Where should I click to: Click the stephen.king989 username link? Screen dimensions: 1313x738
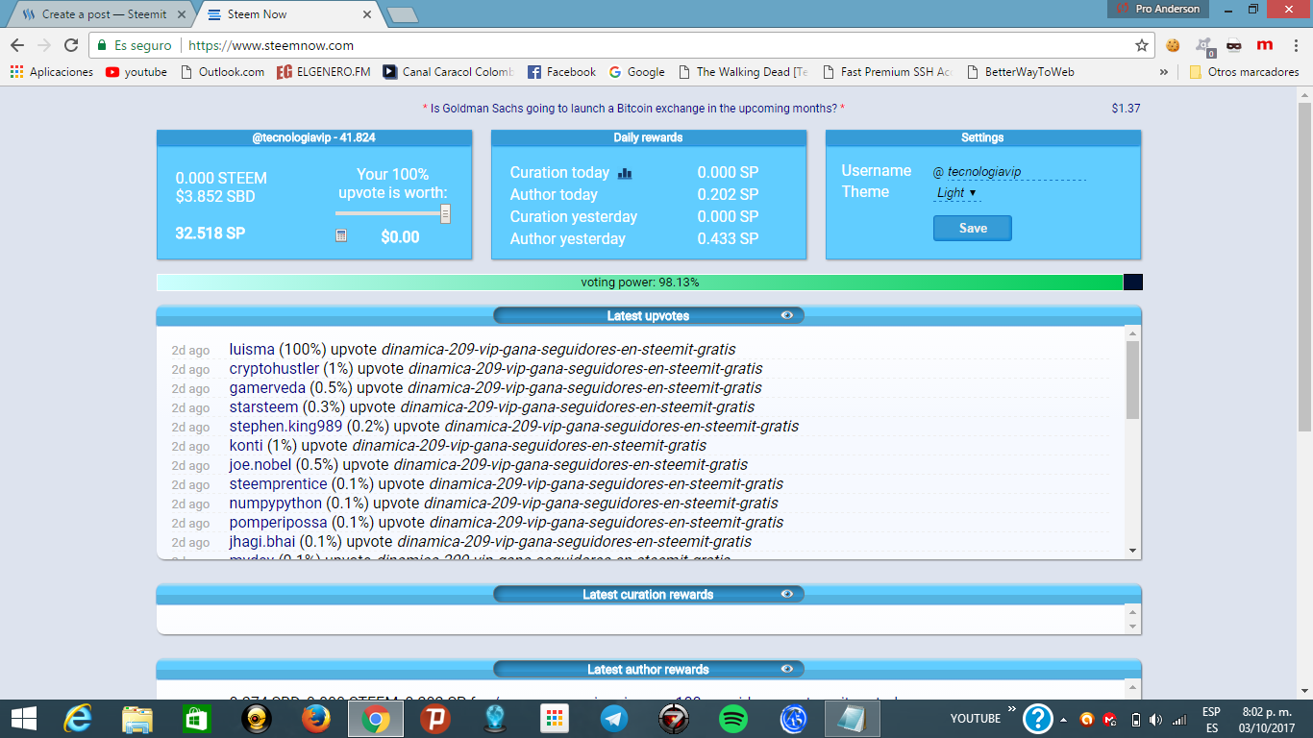click(285, 427)
